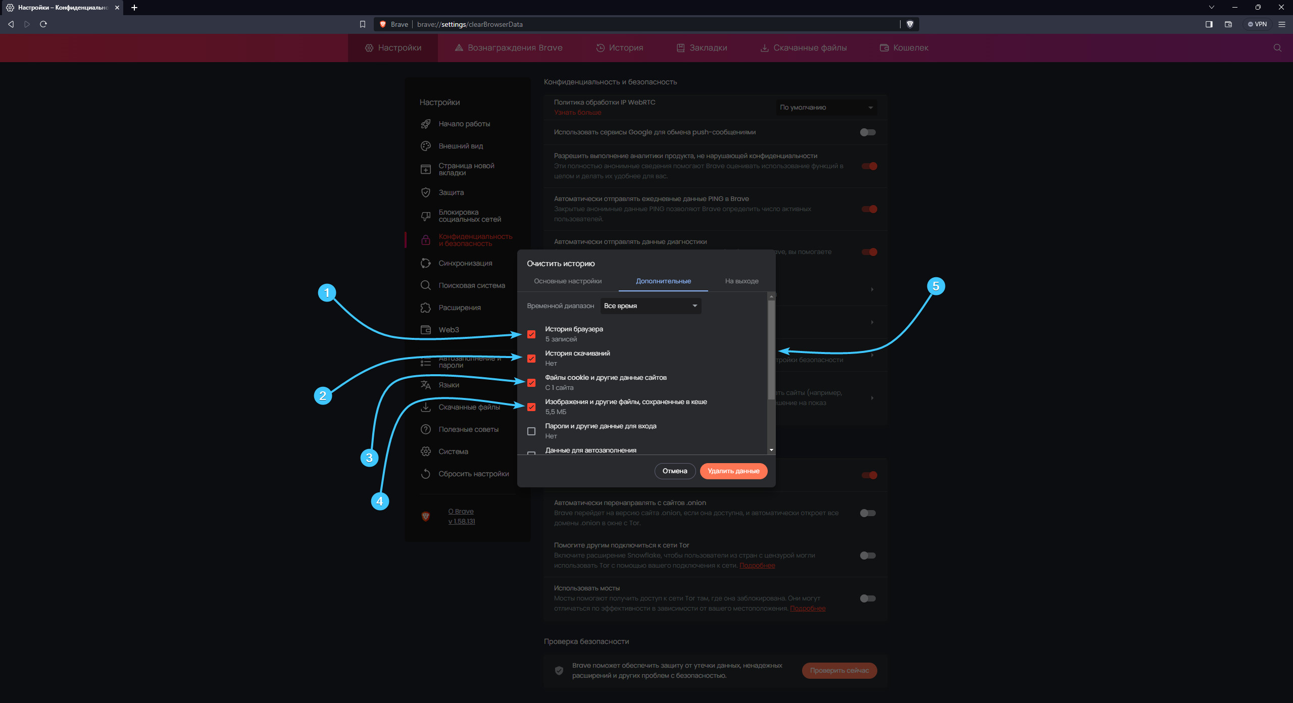Image resolution: width=1293 pixels, height=703 pixels.
Task: Click the Удалить данные button
Action: pyautogui.click(x=733, y=471)
